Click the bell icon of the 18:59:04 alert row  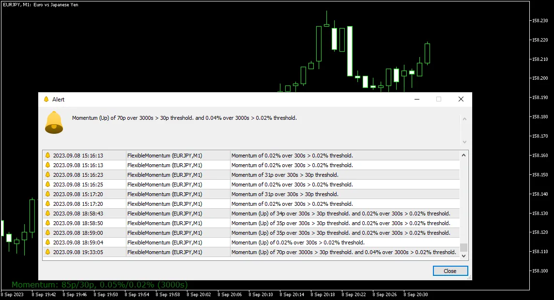click(47, 243)
